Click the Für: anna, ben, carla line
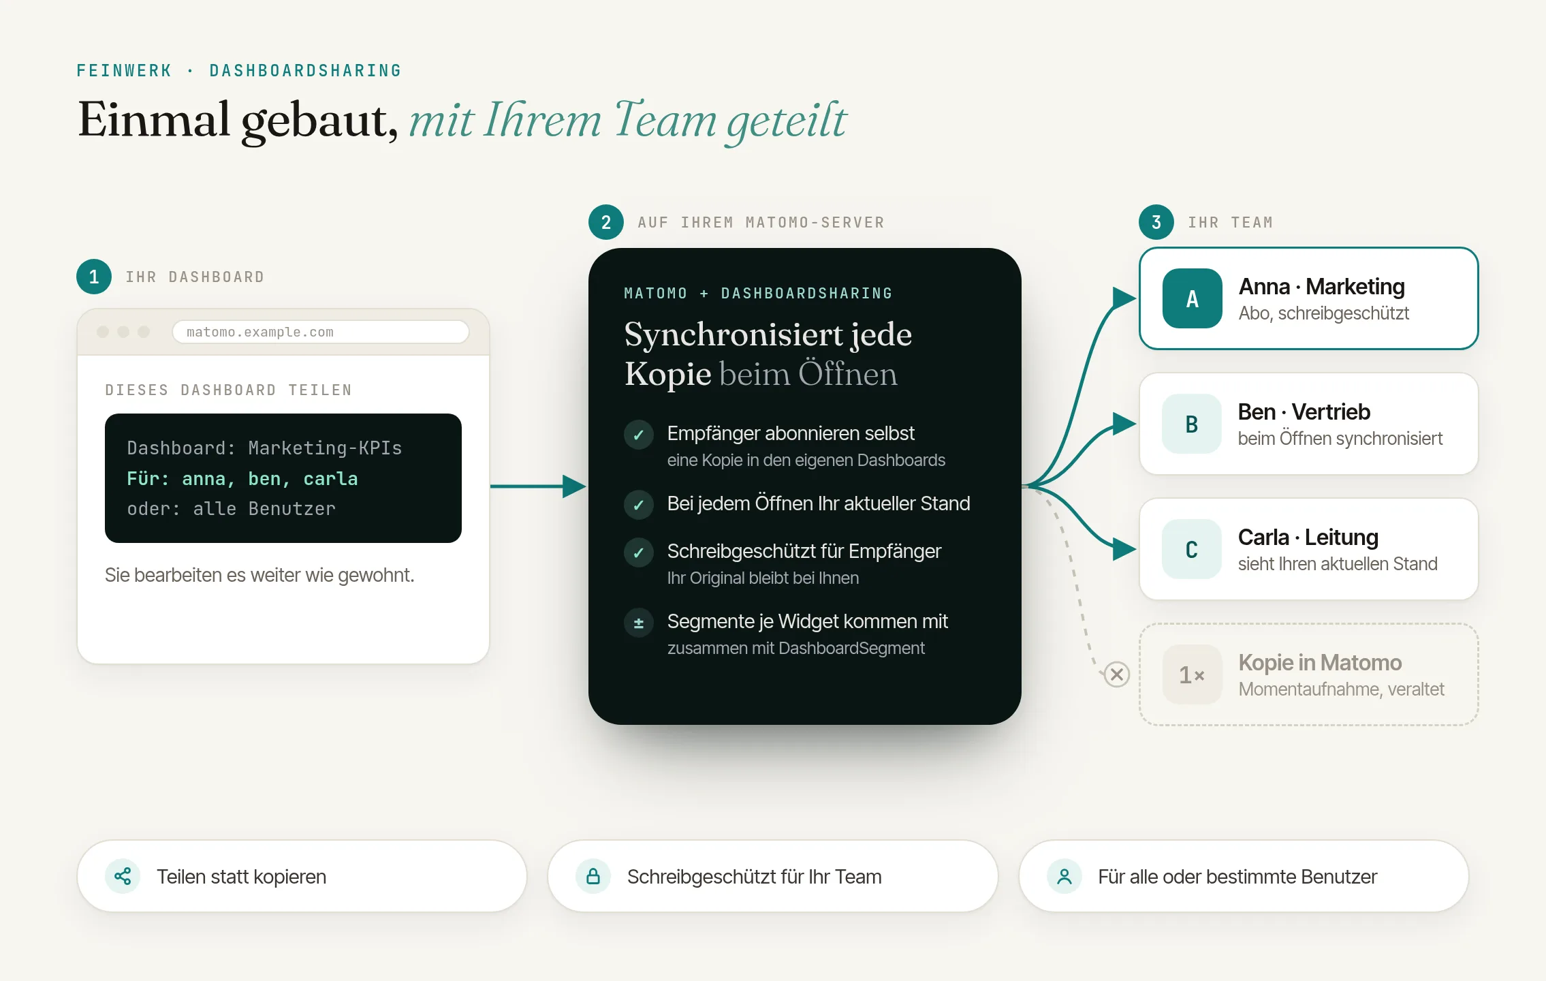 (x=242, y=478)
